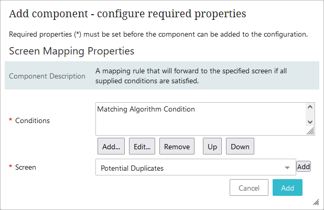The width and height of the screenshot is (324, 210).
Task: Cancel the Add component dialog
Action: click(249, 188)
